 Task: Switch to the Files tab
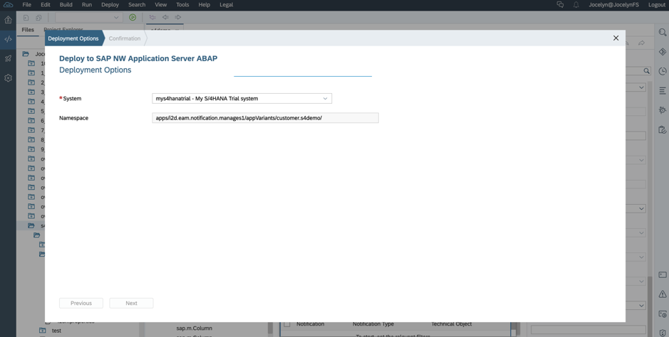[28, 30]
